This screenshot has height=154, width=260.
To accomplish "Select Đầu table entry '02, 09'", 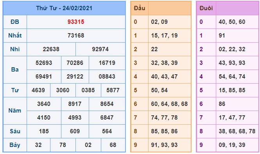I will coord(160,22).
